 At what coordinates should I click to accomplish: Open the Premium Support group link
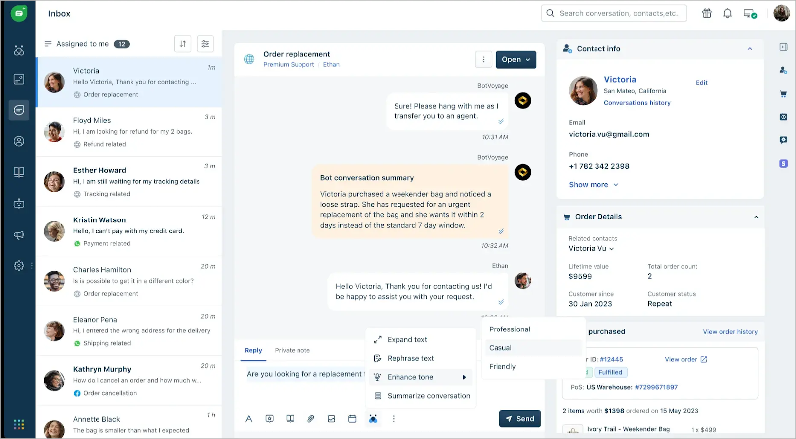click(289, 65)
